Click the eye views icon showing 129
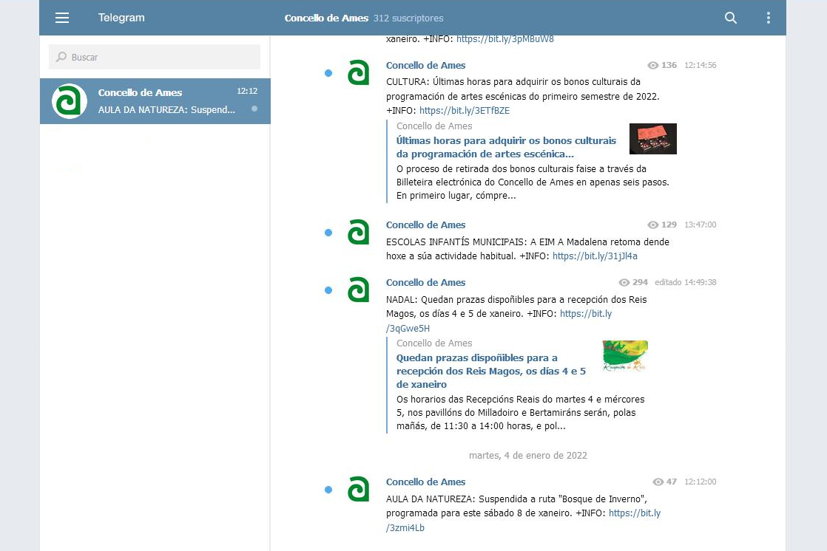827x551 pixels. [x=653, y=225]
